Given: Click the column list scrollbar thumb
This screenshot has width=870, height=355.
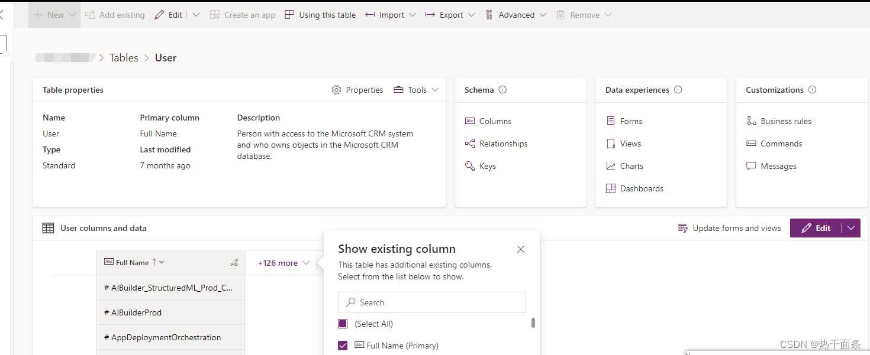Looking at the screenshot, I should (x=533, y=323).
